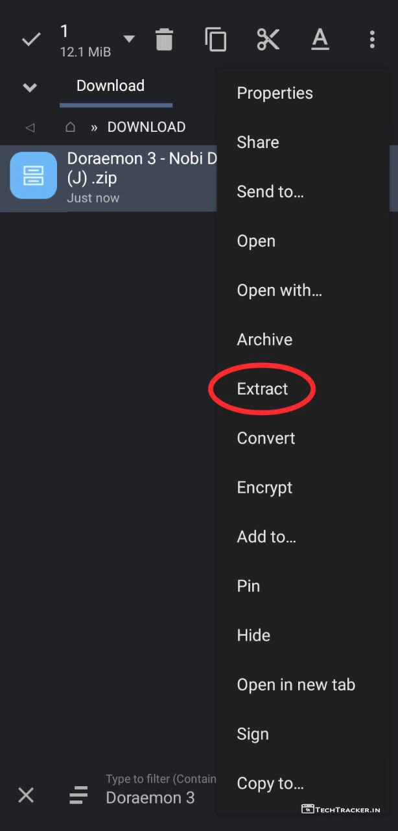Tap the three-dot overflow menu icon
398x831 pixels.
tap(371, 40)
